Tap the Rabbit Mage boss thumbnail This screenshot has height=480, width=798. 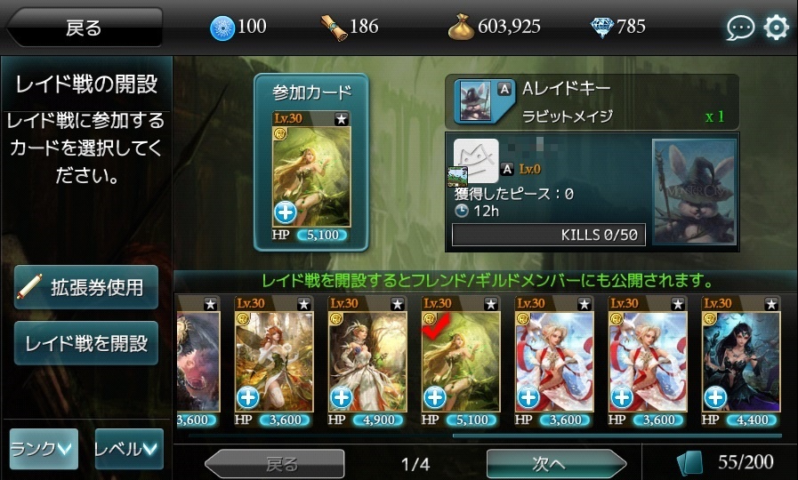tap(694, 192)
